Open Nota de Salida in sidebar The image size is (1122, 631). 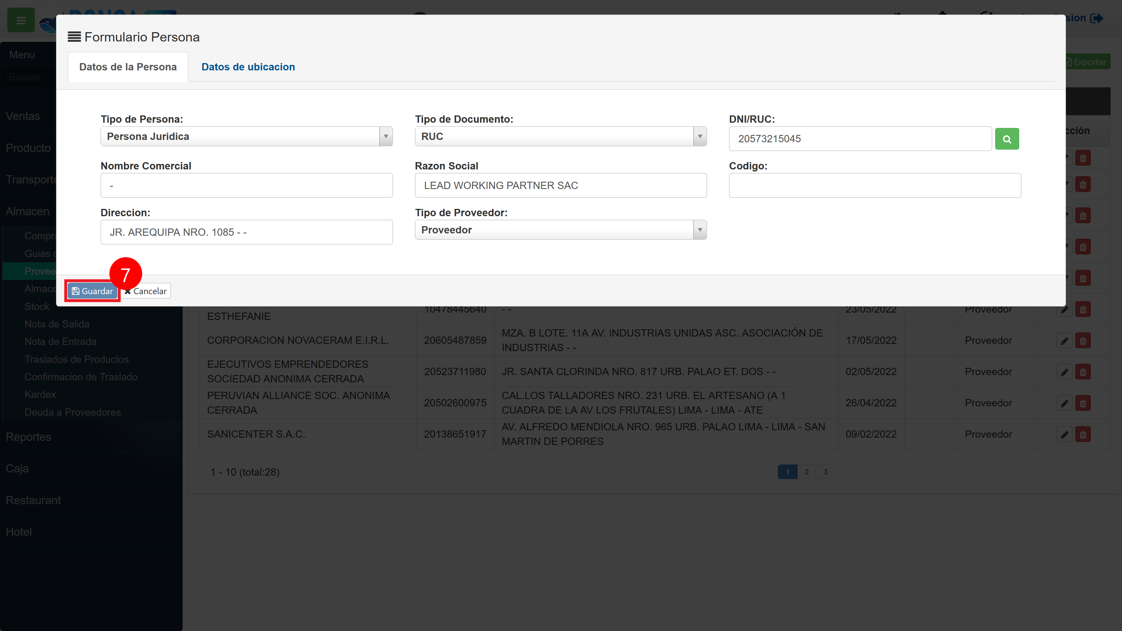point(57,324)
